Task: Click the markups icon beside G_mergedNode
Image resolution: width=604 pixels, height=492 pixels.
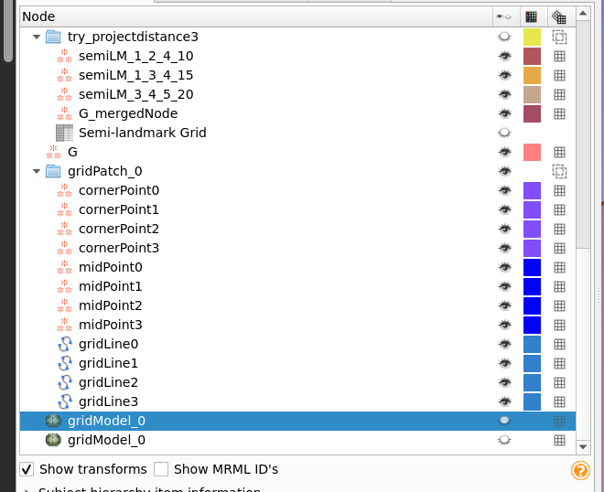Action: [64, 113]
